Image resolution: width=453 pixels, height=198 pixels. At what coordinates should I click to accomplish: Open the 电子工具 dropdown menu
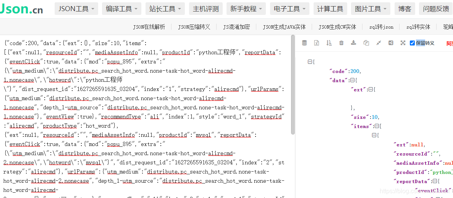coord(290,9)
